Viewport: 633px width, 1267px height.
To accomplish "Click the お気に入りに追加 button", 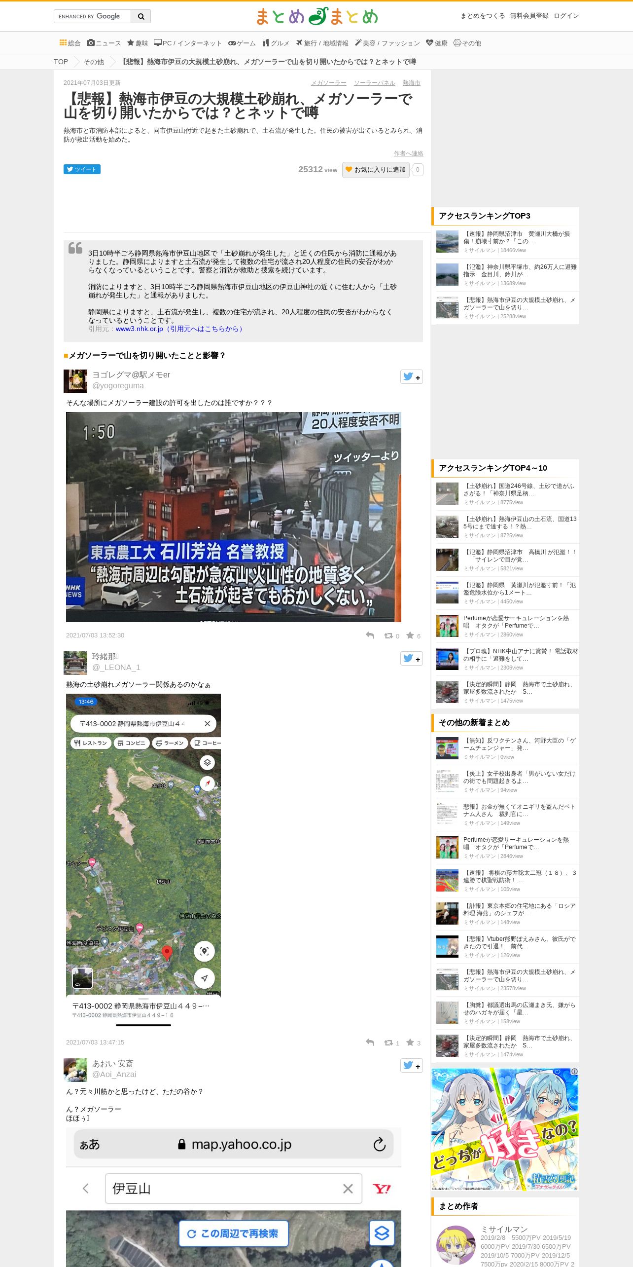I will 376,170.
